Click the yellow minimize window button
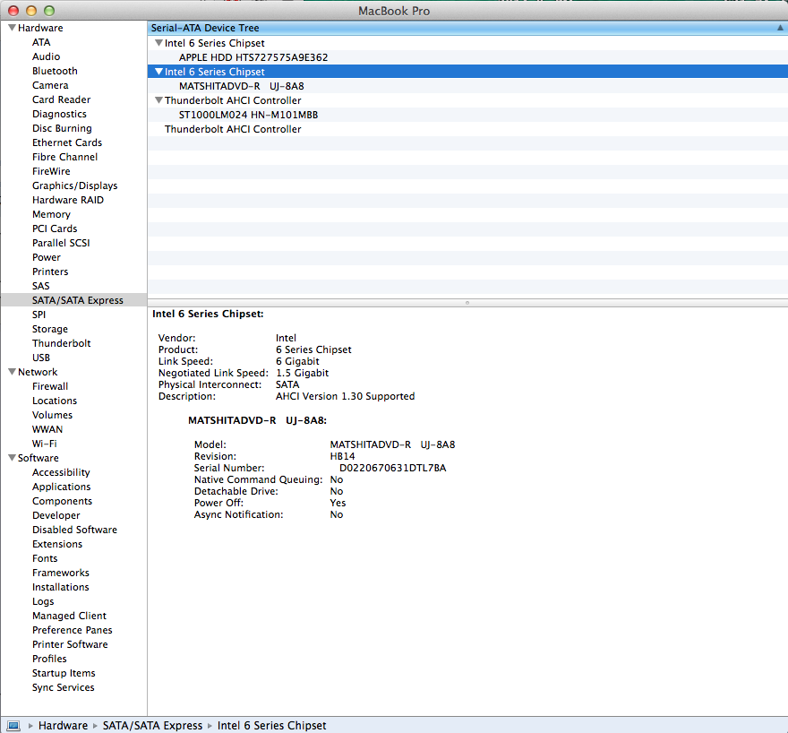The height and width of the screenshot is (733, 788). click(x=31, y=11)
